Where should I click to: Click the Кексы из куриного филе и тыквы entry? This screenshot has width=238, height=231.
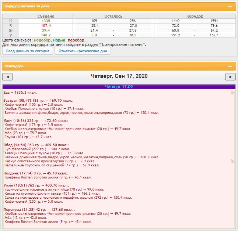click(52, 194)
